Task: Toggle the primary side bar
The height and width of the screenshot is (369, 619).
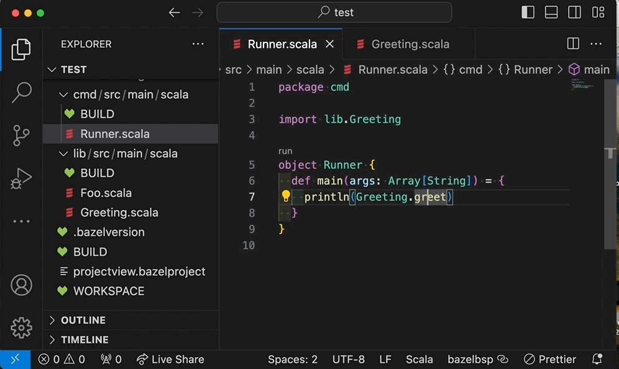Action: click(528, 12)
